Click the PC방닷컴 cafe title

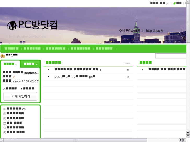[38, 25]
